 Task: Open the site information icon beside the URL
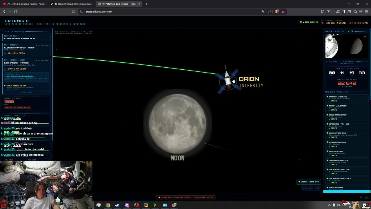click(81, 12)
